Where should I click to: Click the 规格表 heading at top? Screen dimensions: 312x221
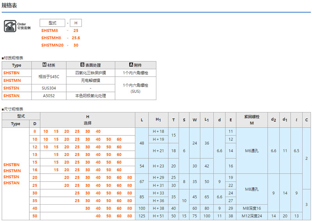pos(9,6)
